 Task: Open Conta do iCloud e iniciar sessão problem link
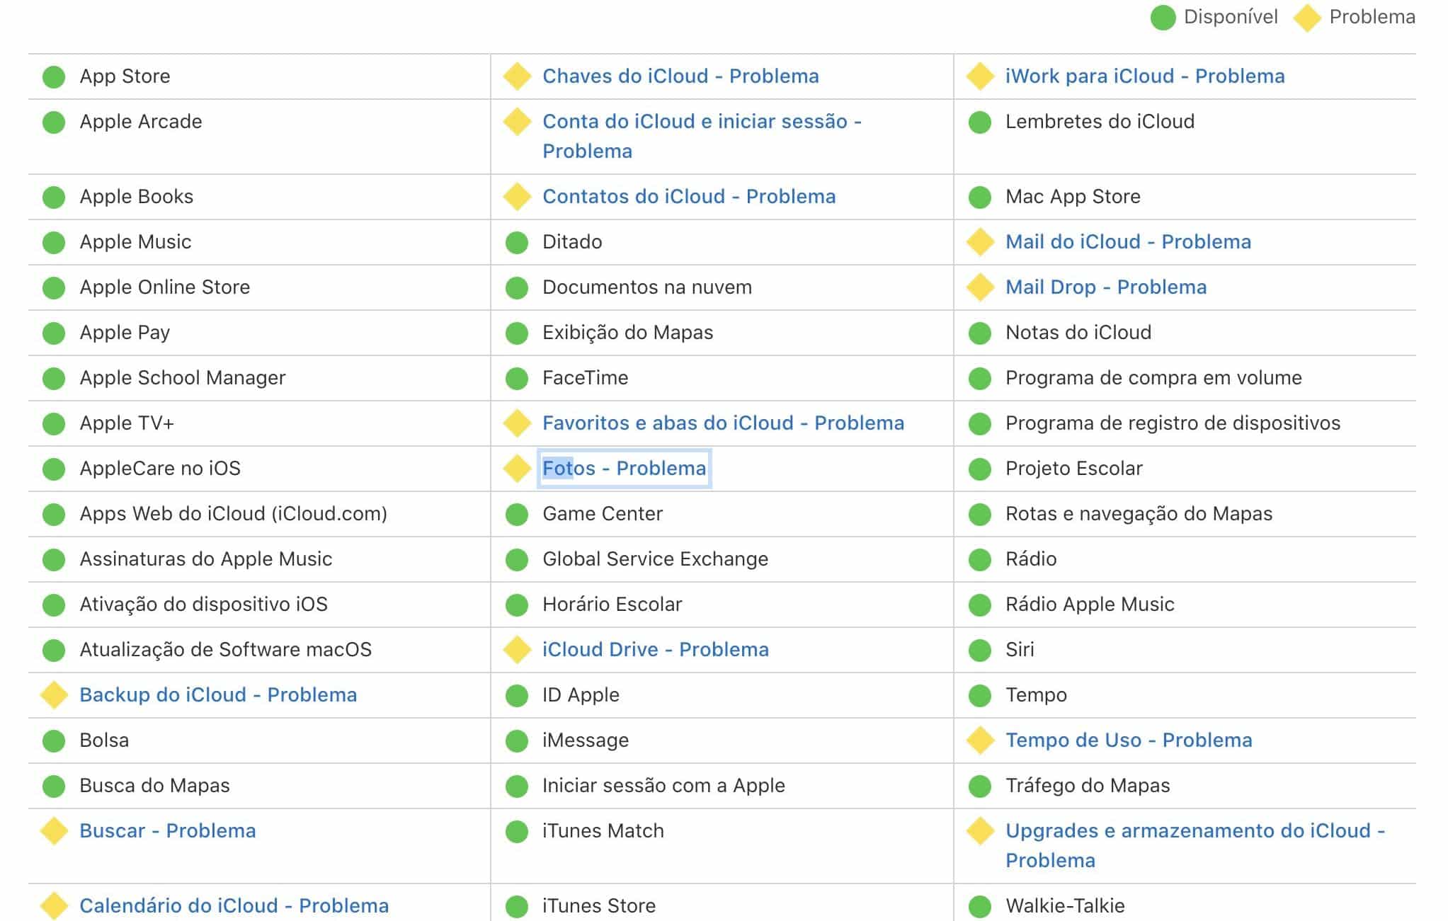tap(702, 137)
